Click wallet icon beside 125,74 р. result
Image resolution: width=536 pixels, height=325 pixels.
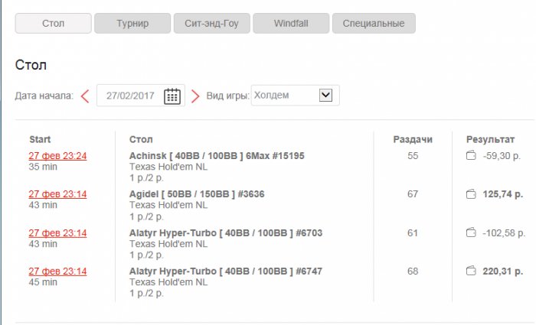coord(472,194)
